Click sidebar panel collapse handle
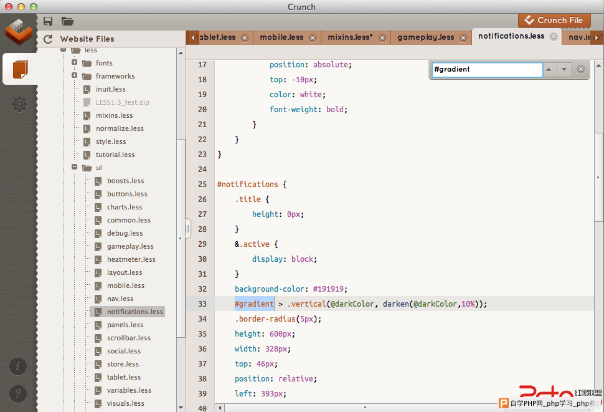Image resolution: width=604 pixels, height=412 pixels. 187,229
